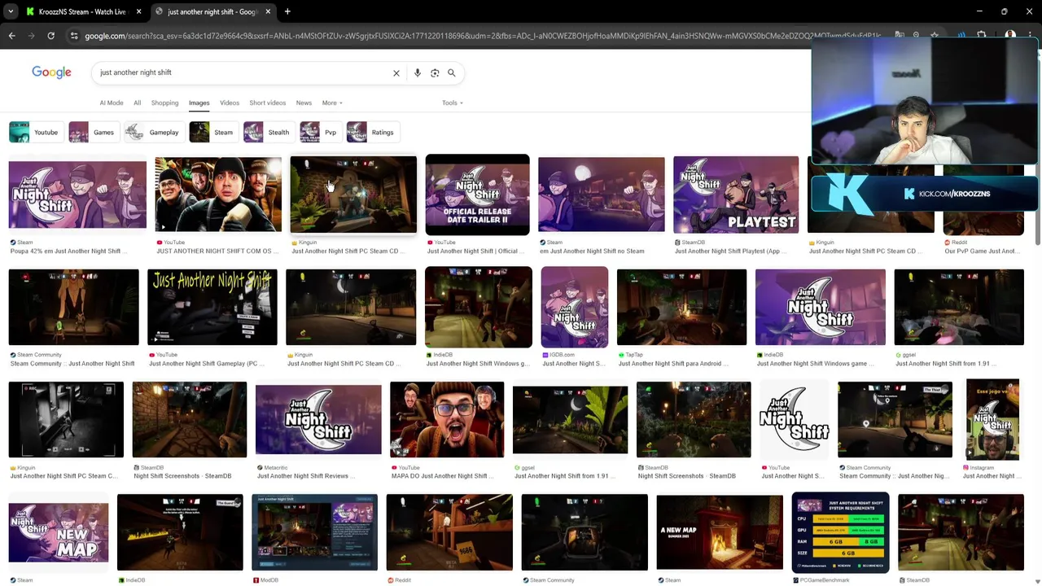Screen dimensions: 1042x586
Task: Open 'Just Another Night Shift Gameplay (PC' link
Action: click(x=206, y=363)
